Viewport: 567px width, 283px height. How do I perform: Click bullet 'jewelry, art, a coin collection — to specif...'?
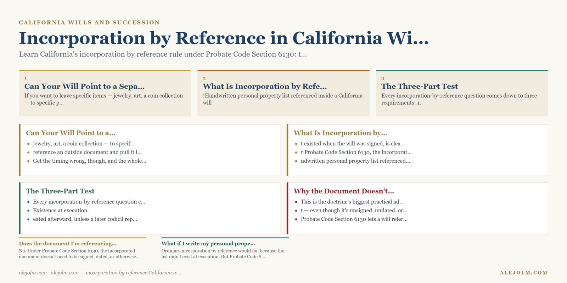(84, 144)
